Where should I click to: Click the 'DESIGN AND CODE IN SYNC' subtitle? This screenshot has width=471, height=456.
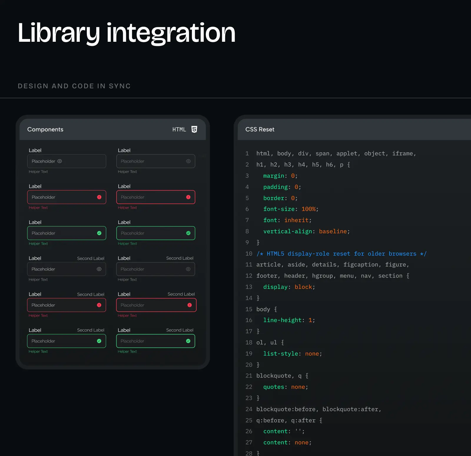coord(74,86)
